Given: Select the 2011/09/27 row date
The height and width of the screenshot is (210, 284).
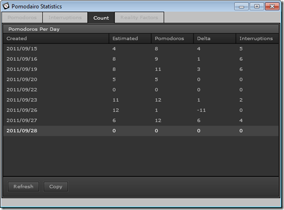Looking at the screenshot, I should click(22, 120).
